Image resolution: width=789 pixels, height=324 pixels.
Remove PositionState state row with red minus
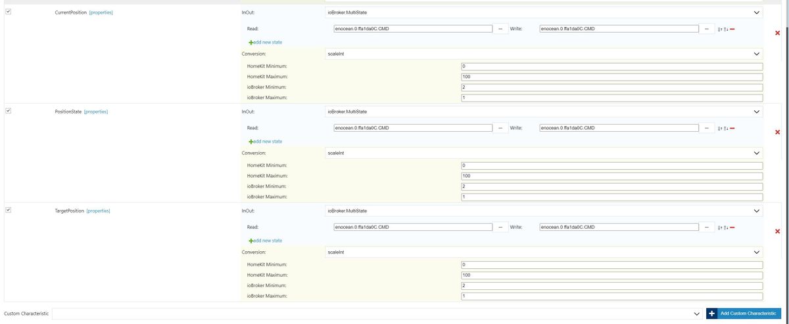[732, 128]
